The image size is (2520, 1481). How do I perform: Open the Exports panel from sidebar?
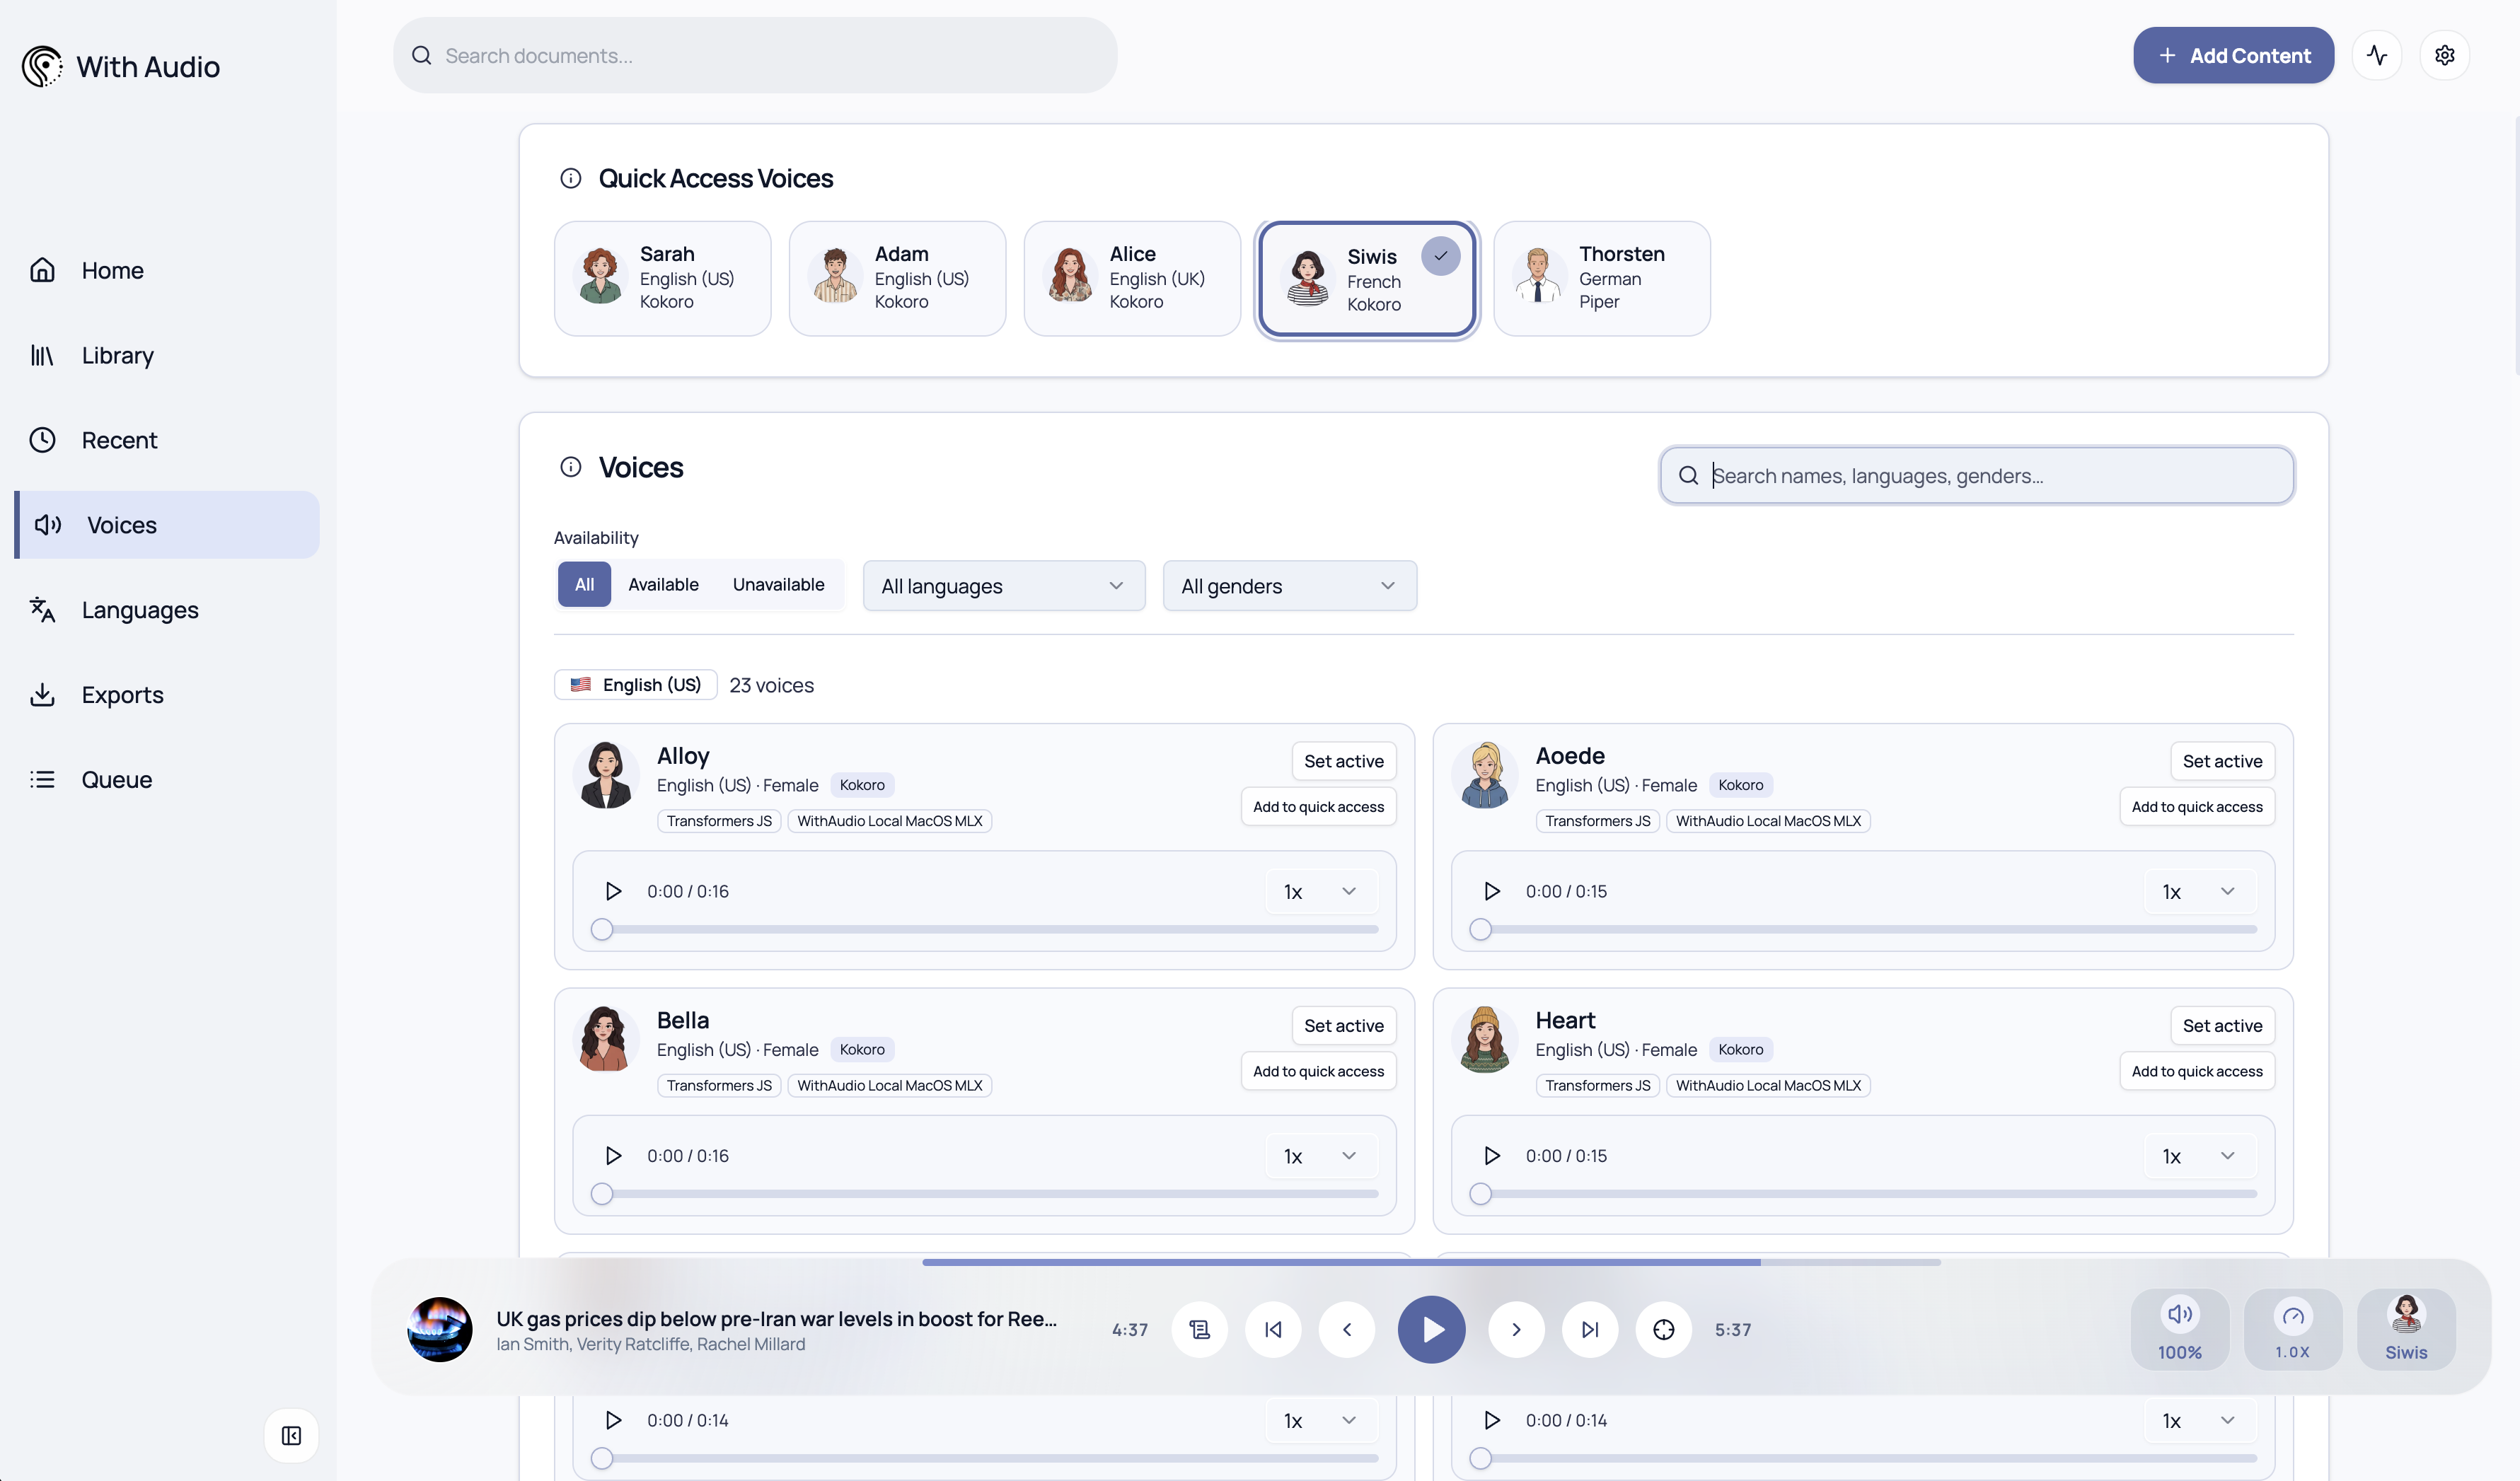pos(122,694)
